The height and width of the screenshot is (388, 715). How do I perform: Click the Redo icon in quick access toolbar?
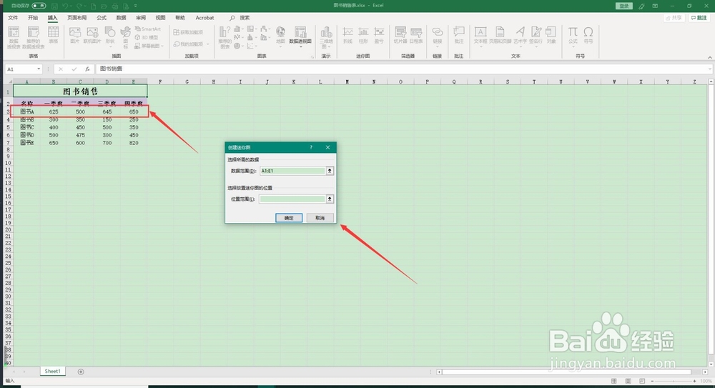pyautogui.click(x=79, y=6)
